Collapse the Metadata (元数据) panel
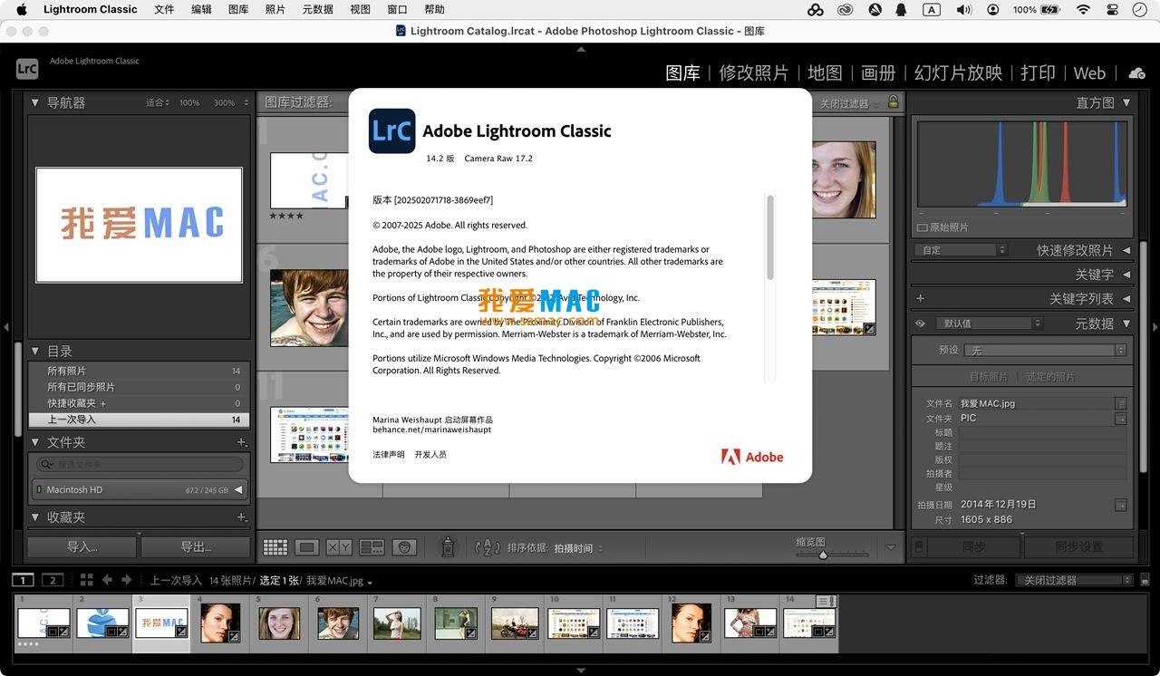The image size is (1160, 676). [1126, 324]
